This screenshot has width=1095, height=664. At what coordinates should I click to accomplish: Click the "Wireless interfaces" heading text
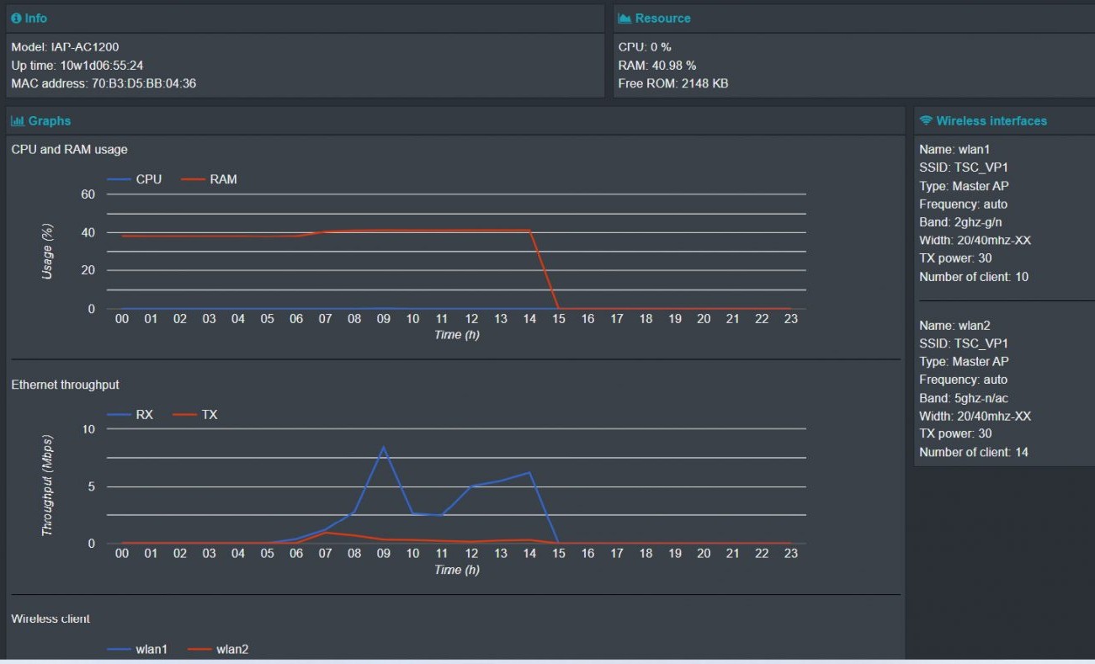coord(991,121)
